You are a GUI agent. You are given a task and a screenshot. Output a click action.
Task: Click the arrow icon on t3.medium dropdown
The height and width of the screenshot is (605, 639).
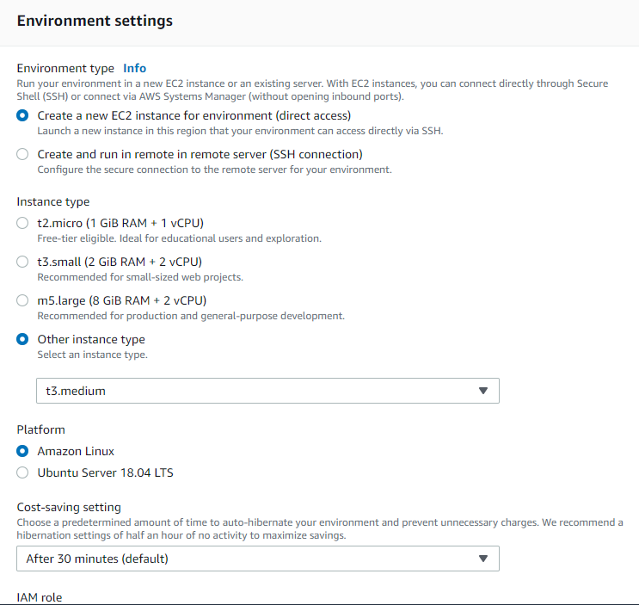(483, 391)
